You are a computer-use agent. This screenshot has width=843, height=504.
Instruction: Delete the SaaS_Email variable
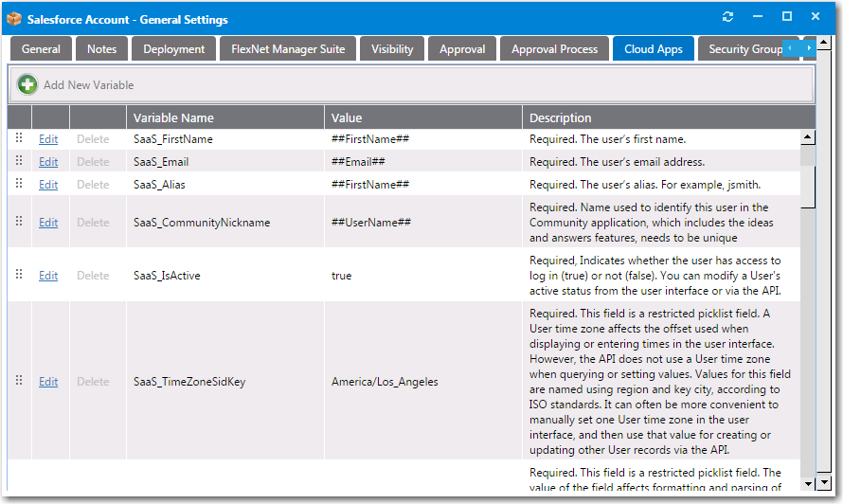click(x=93, y=162)
